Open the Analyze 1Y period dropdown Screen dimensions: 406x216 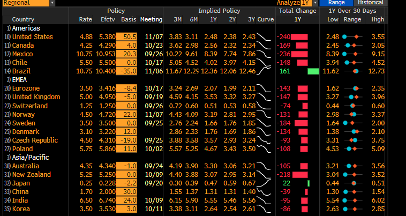tap(315, 3)
